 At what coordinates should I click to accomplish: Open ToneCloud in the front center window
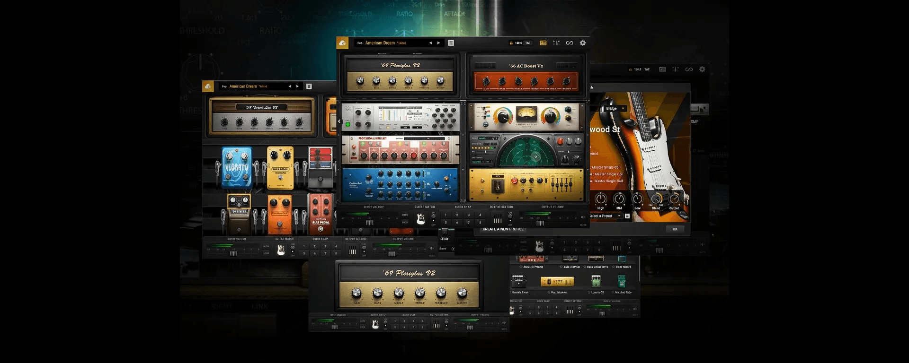tap(342, 43)
